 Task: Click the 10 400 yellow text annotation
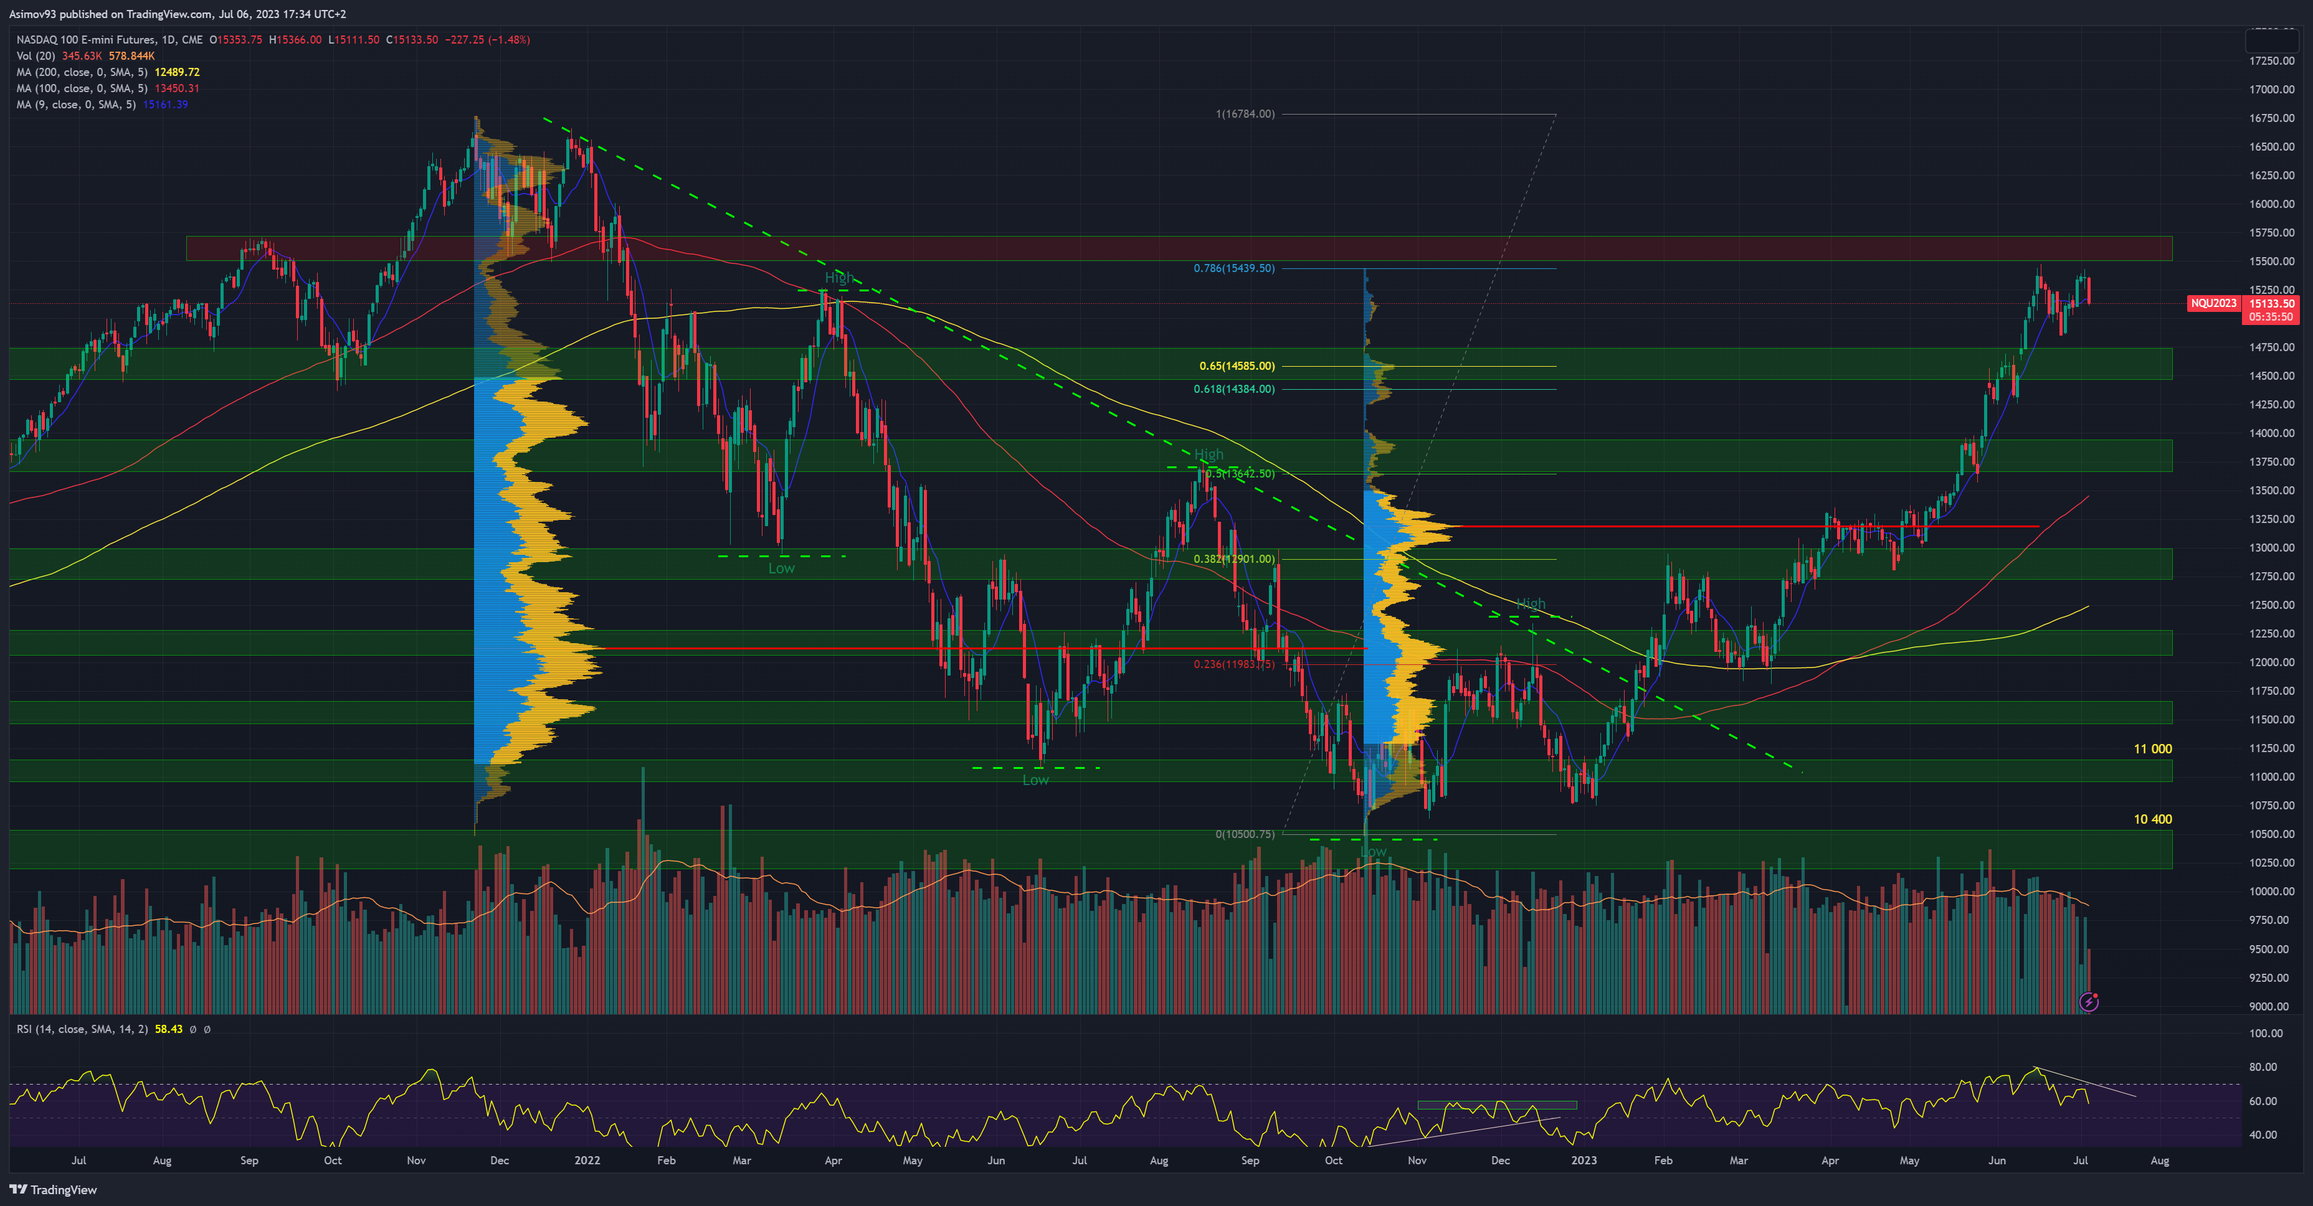(x=2152, y=819)
